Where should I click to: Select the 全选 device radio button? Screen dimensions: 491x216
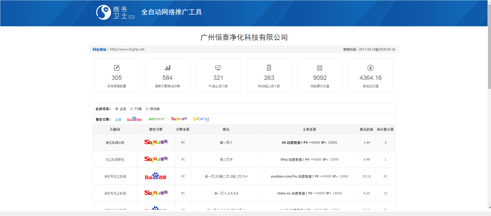click(117, 109)
